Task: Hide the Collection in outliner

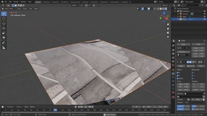Action: coord(205,11)
